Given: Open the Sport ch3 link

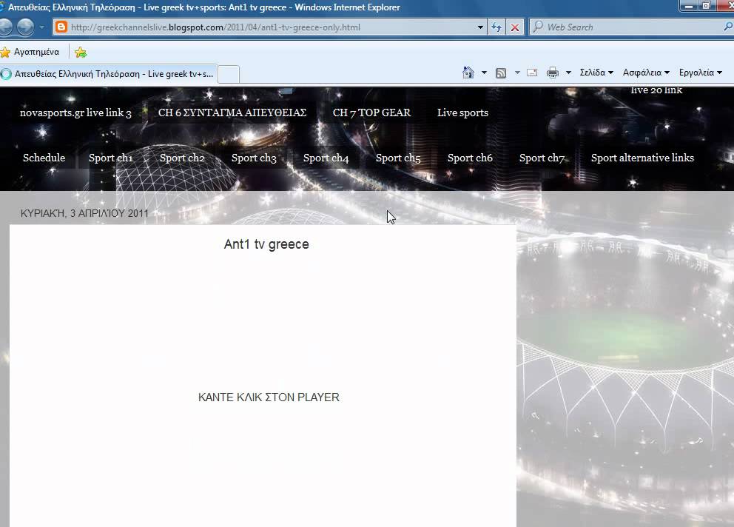Looking at the screenshot, I should 254,158.
